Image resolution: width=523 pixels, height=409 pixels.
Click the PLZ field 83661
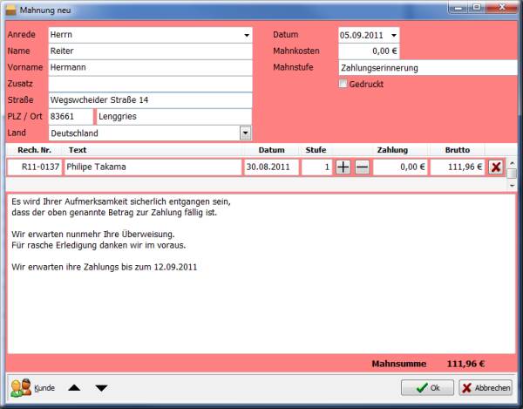coord(71,117)
